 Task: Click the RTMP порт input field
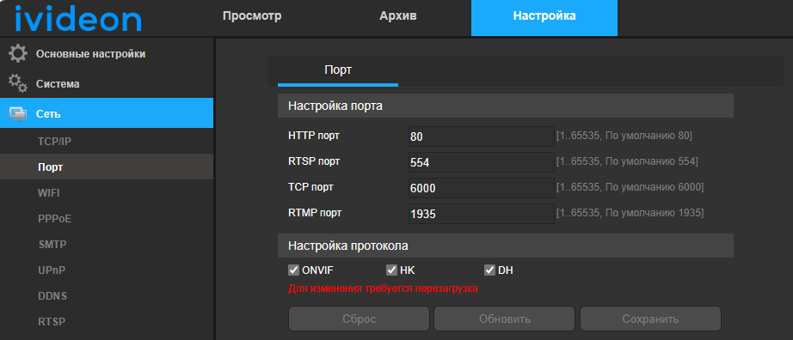pyautogui.click(x=482, y=214)
